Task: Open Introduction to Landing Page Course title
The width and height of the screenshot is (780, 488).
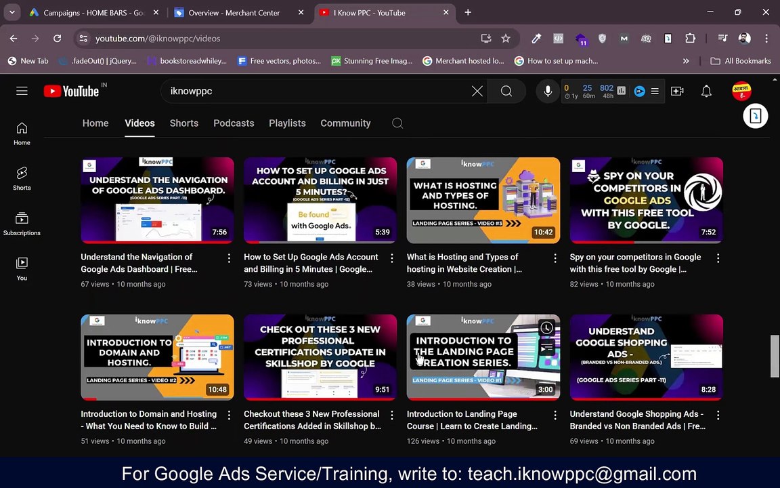Action: (472, 420)
